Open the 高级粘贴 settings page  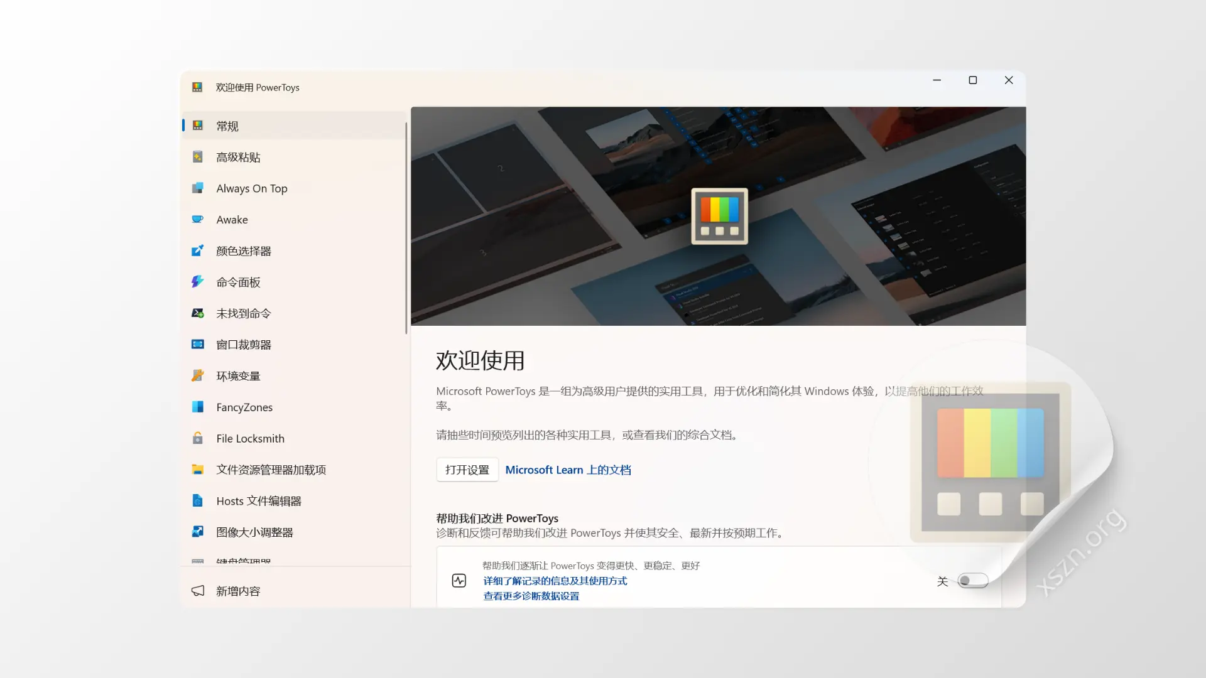coord(239,157)
